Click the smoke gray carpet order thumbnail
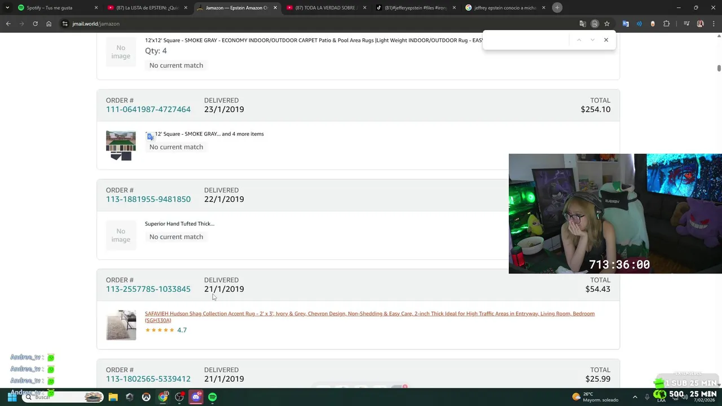 [x=121, y=145]
